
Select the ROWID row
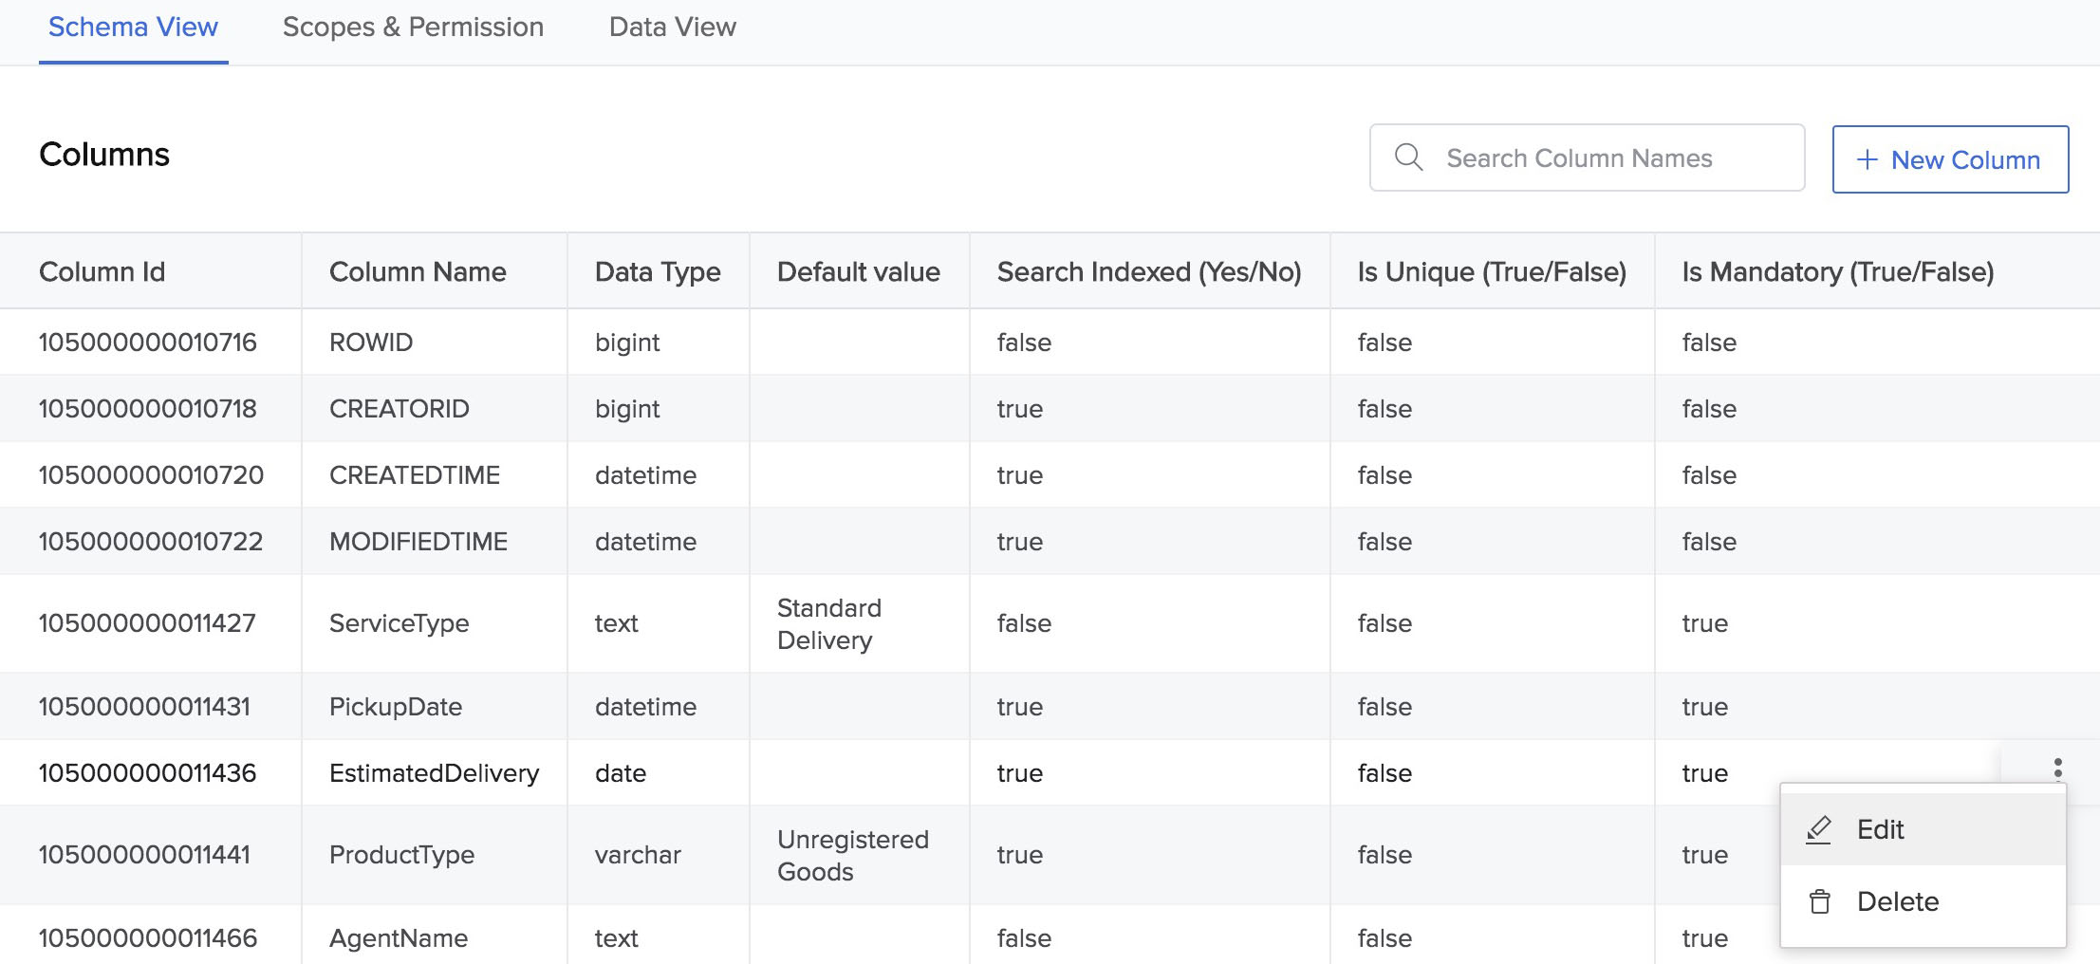[x=372, y=342]
